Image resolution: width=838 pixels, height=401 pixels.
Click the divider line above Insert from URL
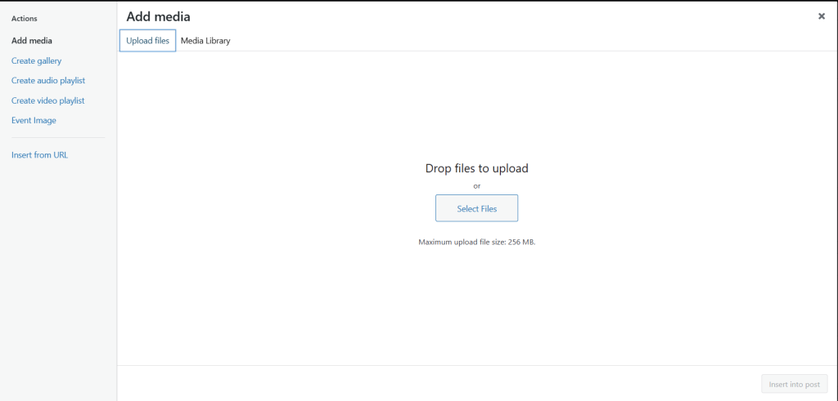[x=57, y=138]
